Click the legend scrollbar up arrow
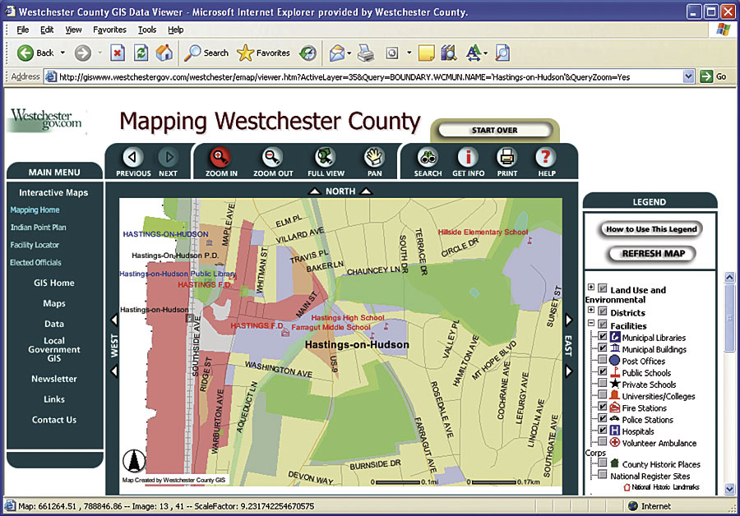The image size is (740, 516). coord(729,278)
